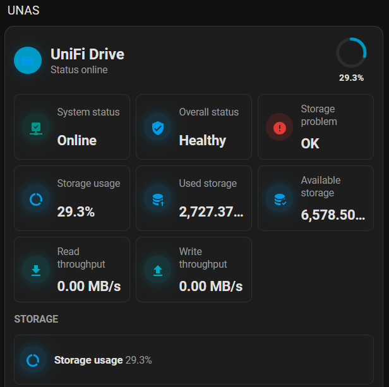Open the Storage problem OK tile

[316, 127]
